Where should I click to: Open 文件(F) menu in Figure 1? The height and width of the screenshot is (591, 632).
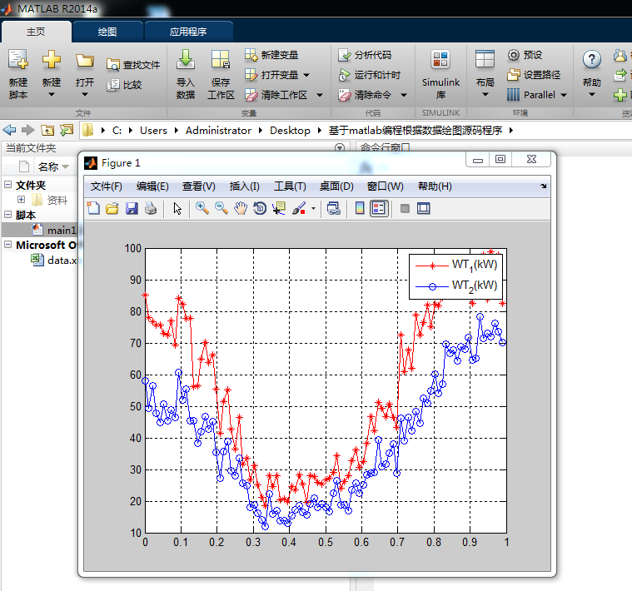(107, 186)
